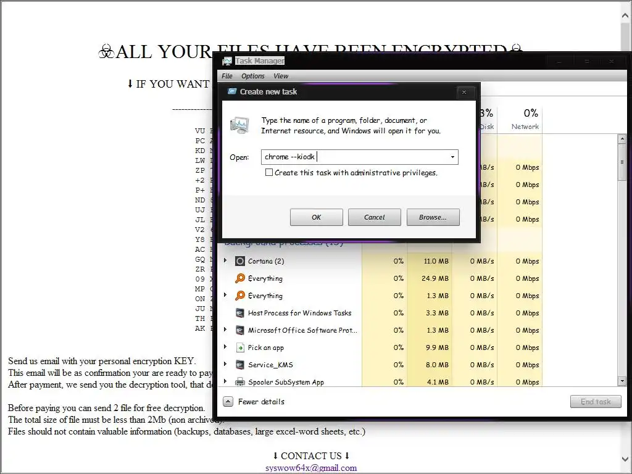Click the Create new task title icon
The width and height of the screenshot is (632, 474).
pos(232,91)
